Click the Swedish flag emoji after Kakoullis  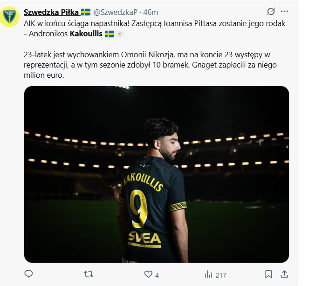pyautogui.click(x=110, y=34)
